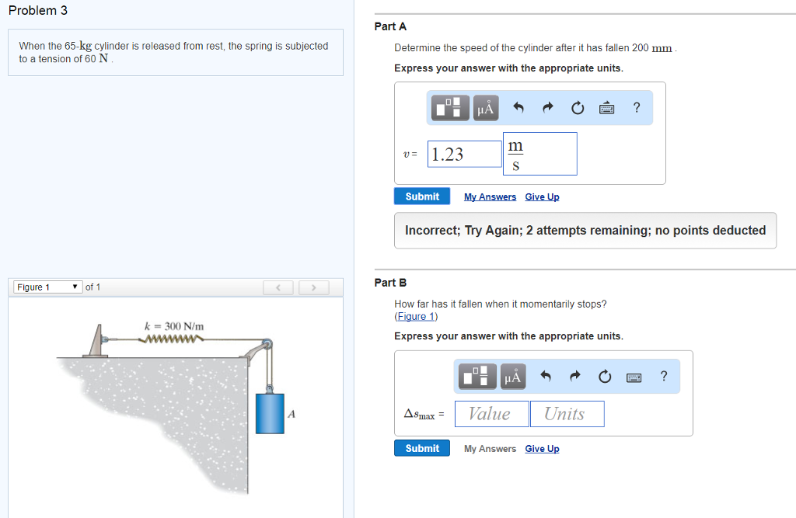This screenshot has height=518, width=796.
Task: Show keyboard shortcuts for Part A
Action: (x=606, y=109)
